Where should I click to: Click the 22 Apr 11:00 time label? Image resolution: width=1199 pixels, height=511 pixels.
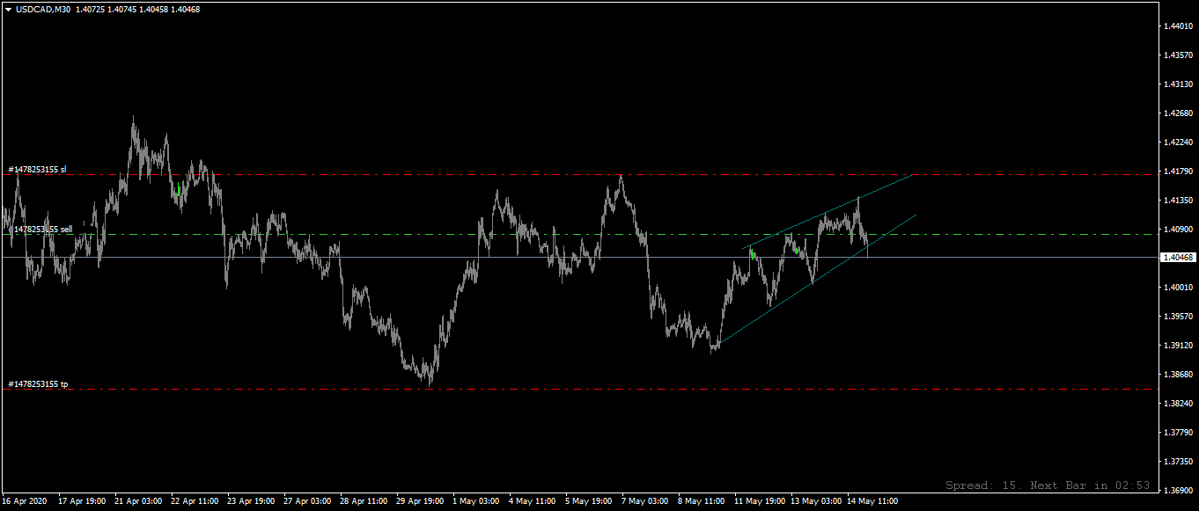pyautogui.click(x=194, y=501)
